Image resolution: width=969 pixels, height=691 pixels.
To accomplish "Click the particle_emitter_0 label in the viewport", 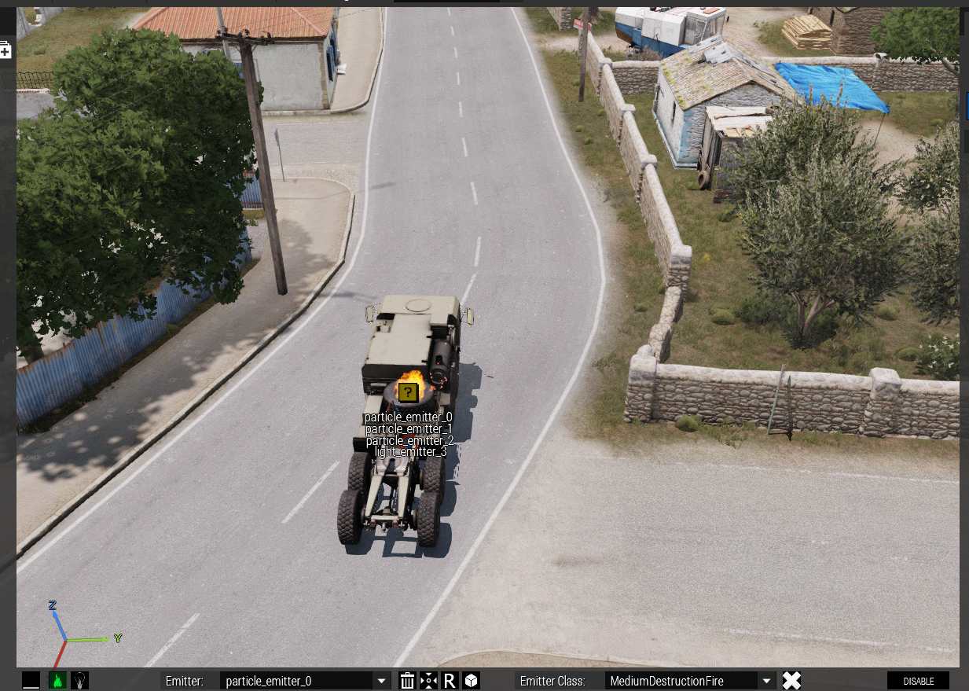I will coord(408,417).
